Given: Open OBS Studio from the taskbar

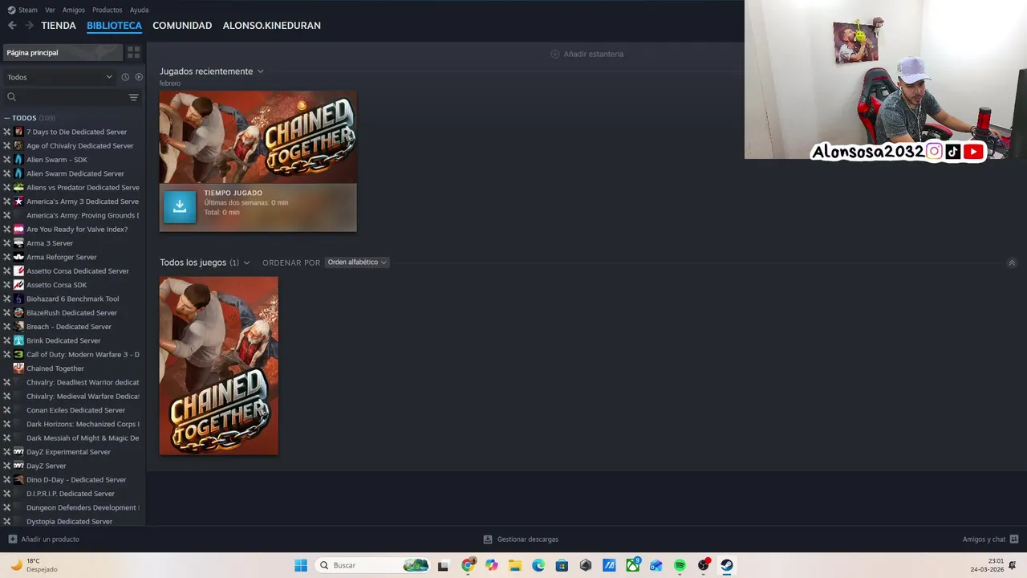Looking at the screenshot, I should click(x=703, y=565).
